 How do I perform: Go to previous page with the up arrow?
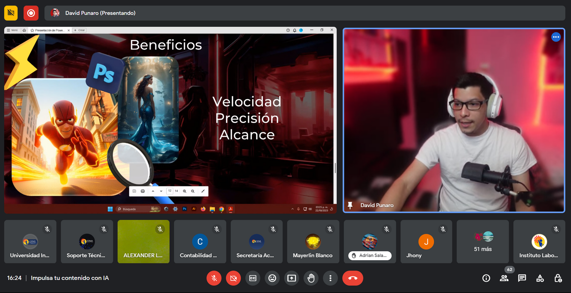click(153, 191)
